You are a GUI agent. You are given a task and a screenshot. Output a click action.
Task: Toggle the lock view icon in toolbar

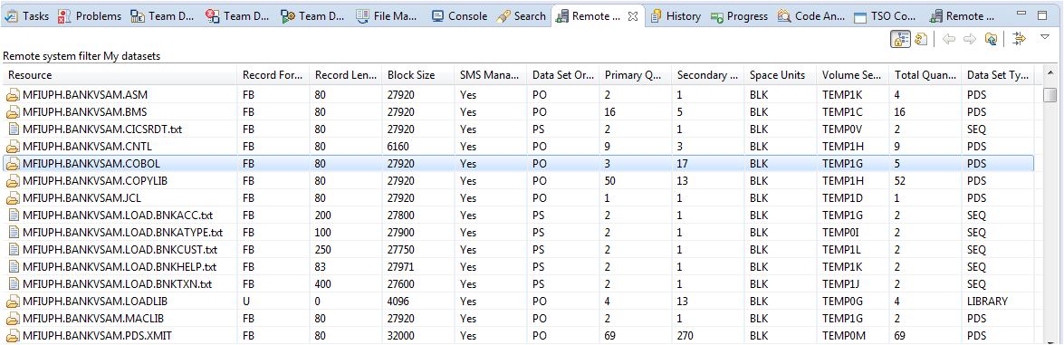900,40
